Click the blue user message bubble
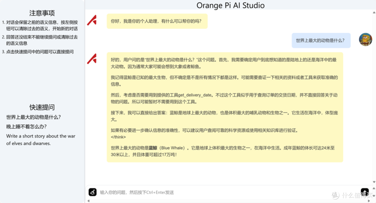Screen dimensions: 376x203 tap(321, 40)
